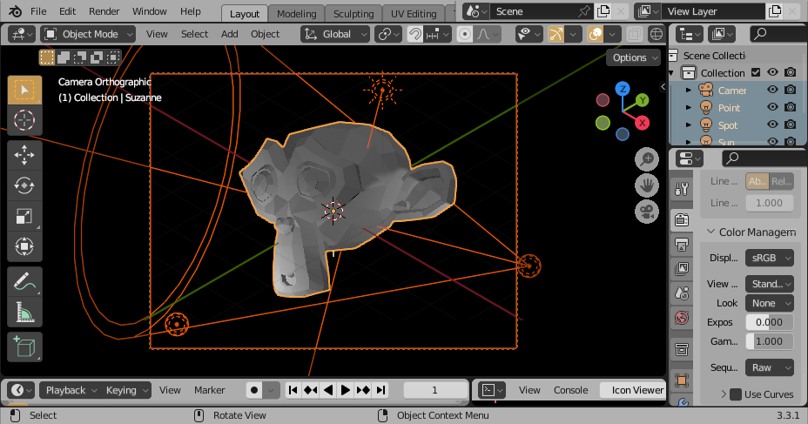The image size is (808, 424).
Task: Expand the Use Curves subpanel
Action: 724,394
